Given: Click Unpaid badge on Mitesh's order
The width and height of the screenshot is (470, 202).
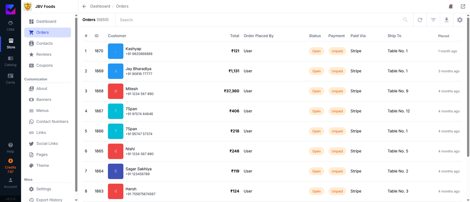Looking at the screenshot, I should pos(337,91).
